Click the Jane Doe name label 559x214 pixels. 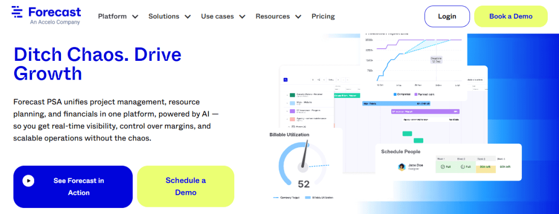tap(415, 165)
